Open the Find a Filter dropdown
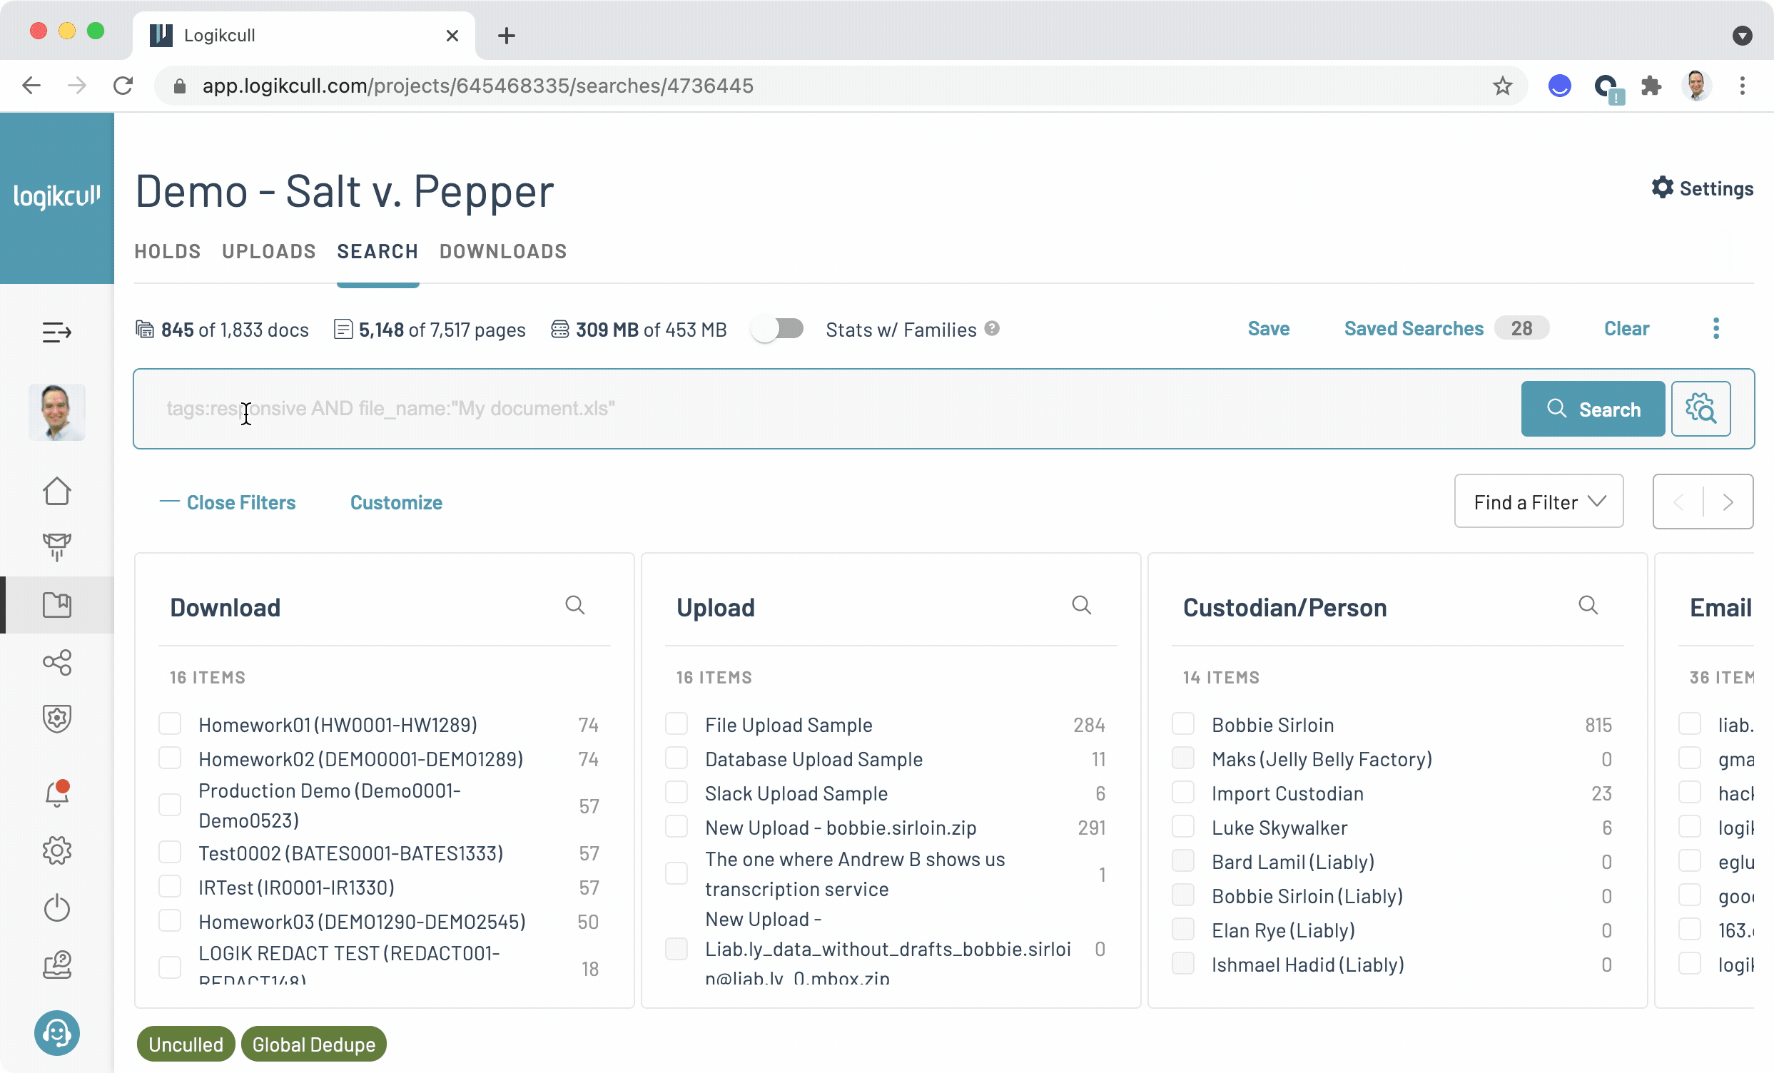This screenshot has width=1774, height=1073. click(1539, 502)
